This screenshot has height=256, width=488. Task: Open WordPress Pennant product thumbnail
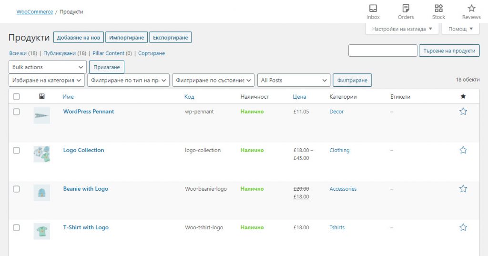tap(42, 115)
